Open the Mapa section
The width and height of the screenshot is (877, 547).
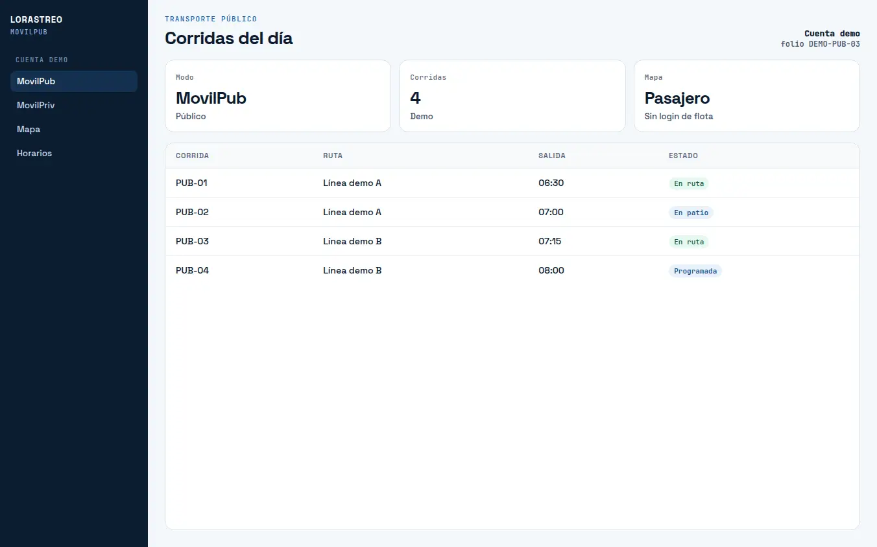74,129
